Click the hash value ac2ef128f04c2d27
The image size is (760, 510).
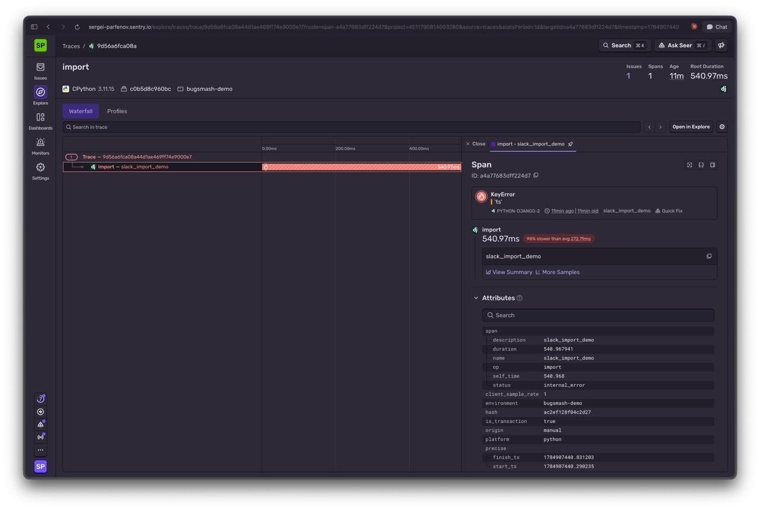pos(567,412)
